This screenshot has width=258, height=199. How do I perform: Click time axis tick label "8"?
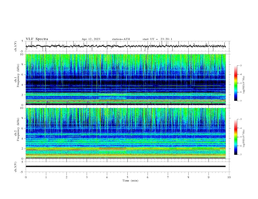[188, 177]
